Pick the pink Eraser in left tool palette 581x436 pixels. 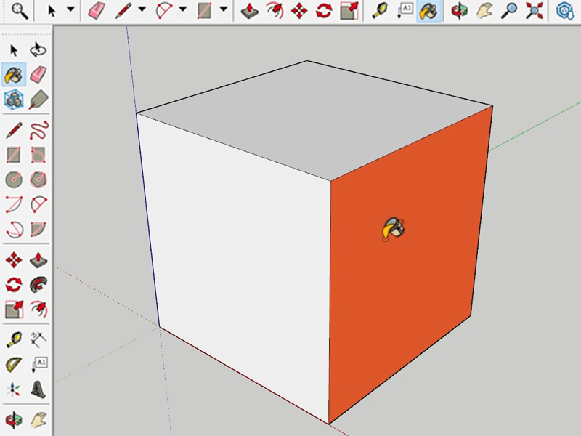[38, 75]
